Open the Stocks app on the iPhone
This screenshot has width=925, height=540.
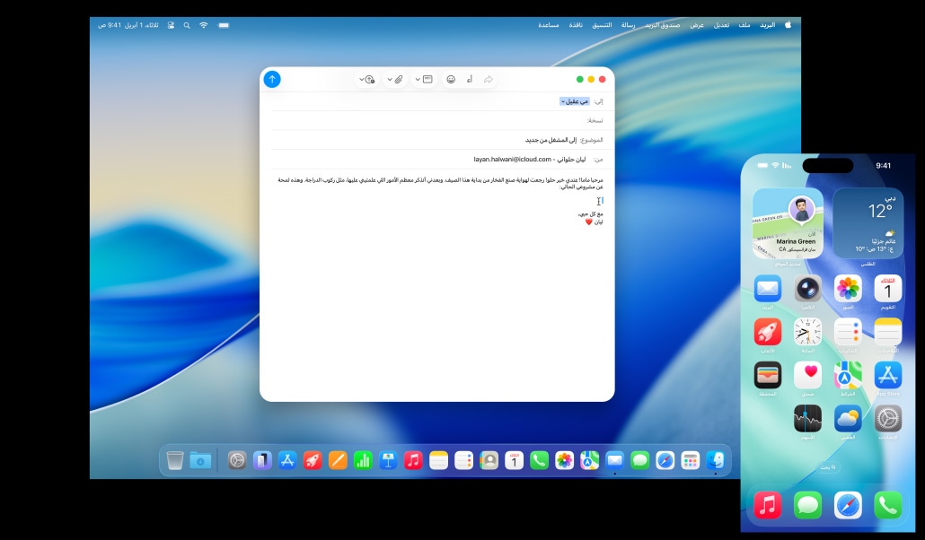(807, 418)
